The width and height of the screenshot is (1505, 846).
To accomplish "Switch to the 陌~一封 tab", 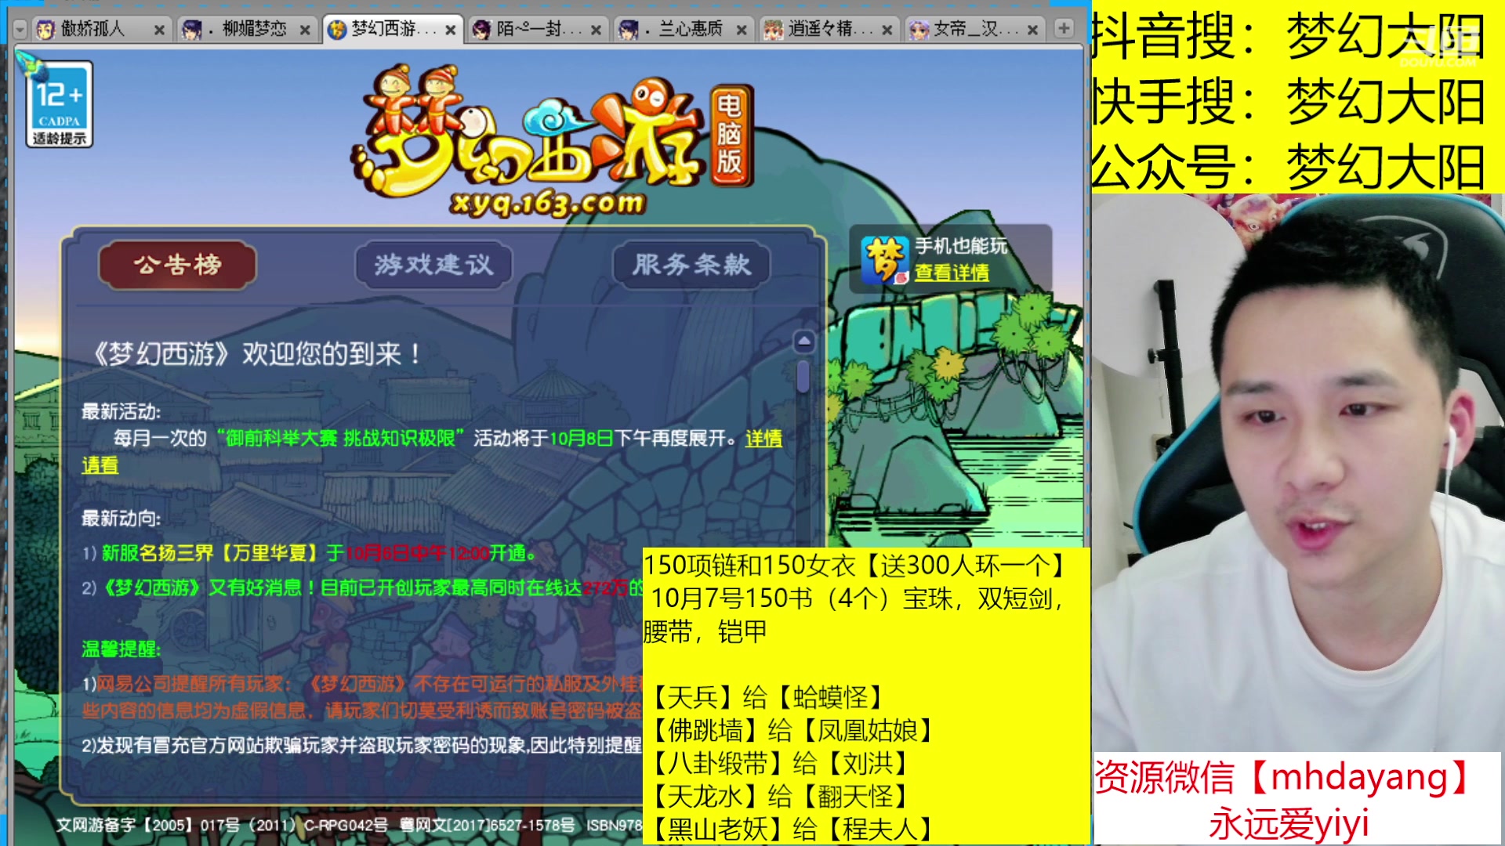I will pyautogui.click(x=538, y=30).
